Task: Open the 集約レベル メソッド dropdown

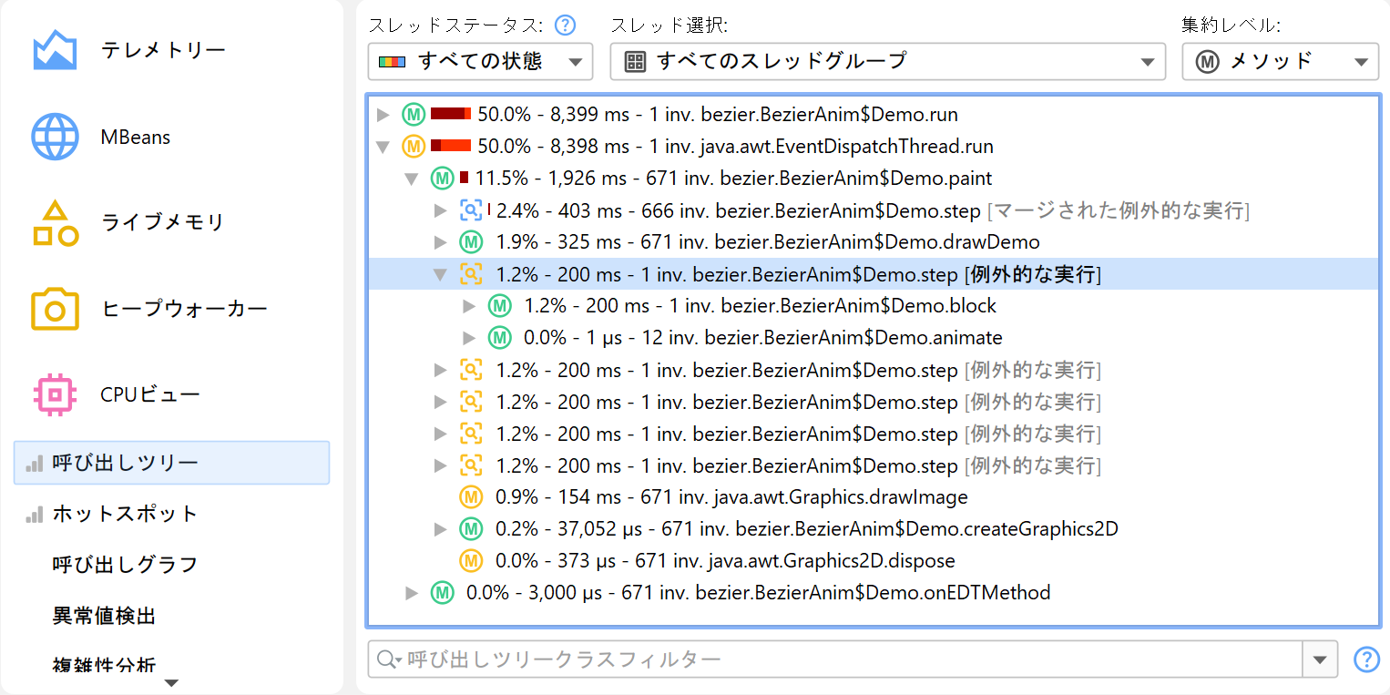Action: click(1280, 61)
